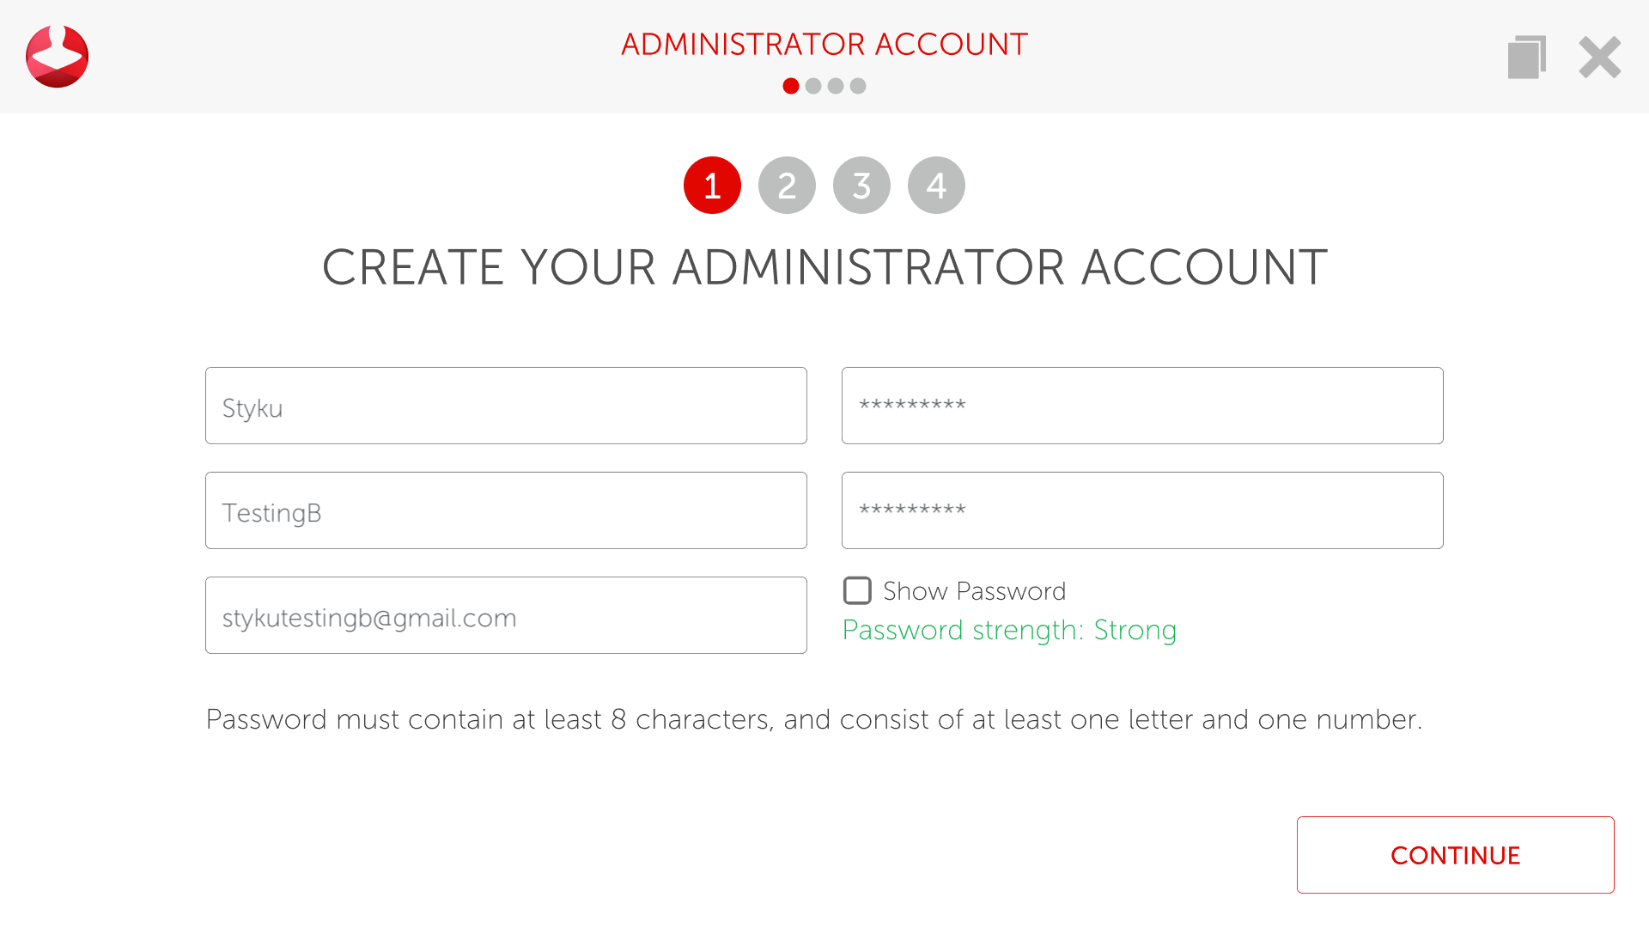1649x928 pixels.
Task: Click the second gray progress dot
Action: point(813,86)
